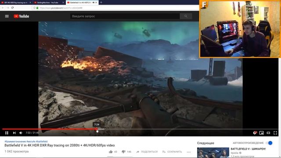The width and height of the screenshot is (281, 158).
Task: Switch to the first 'BFV 4K HDR Ray tracing' tab
Action: (x=16, y=3)
